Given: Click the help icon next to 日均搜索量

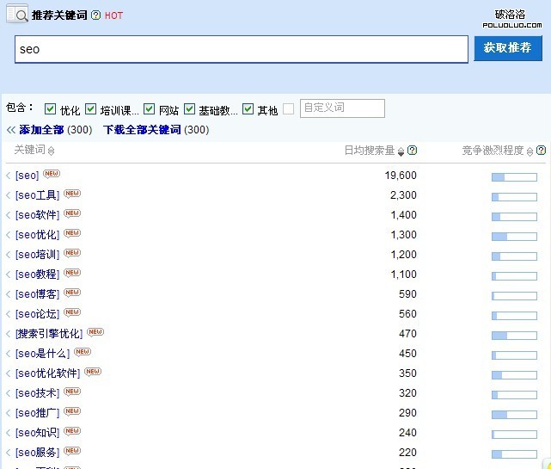Looking at the screenshot, I should click(x=413, y=151).
